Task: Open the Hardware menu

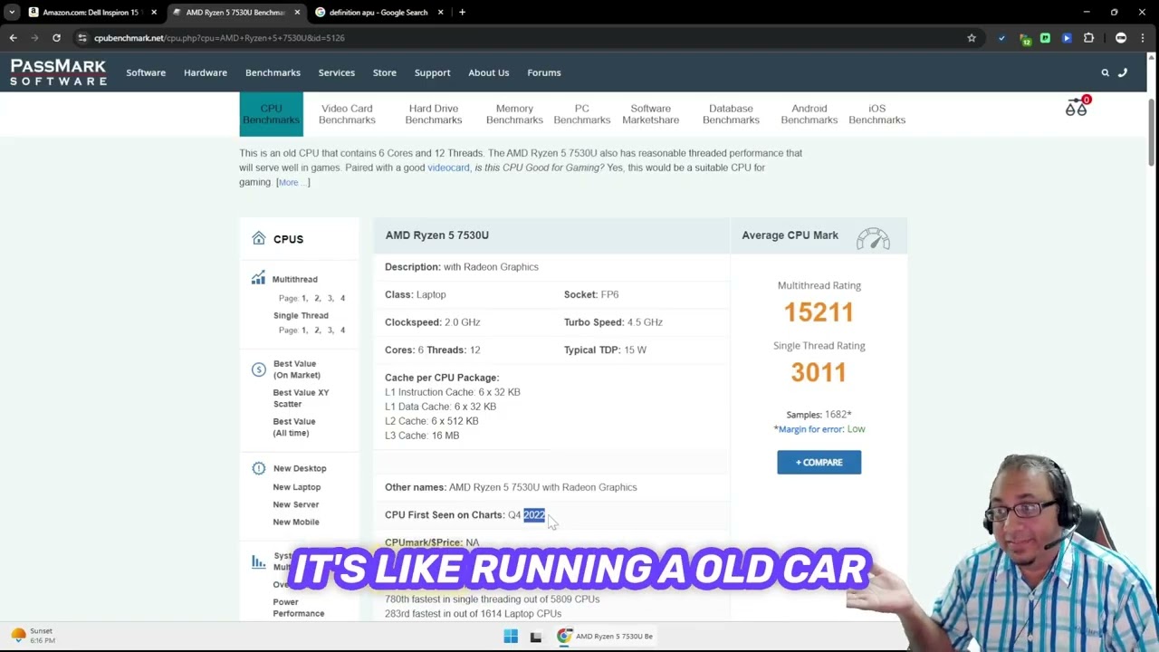Action: (x=206, y=72)
